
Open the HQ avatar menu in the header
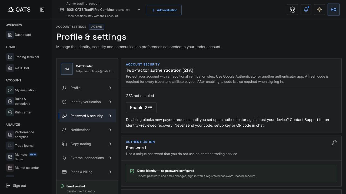[334, 10]
